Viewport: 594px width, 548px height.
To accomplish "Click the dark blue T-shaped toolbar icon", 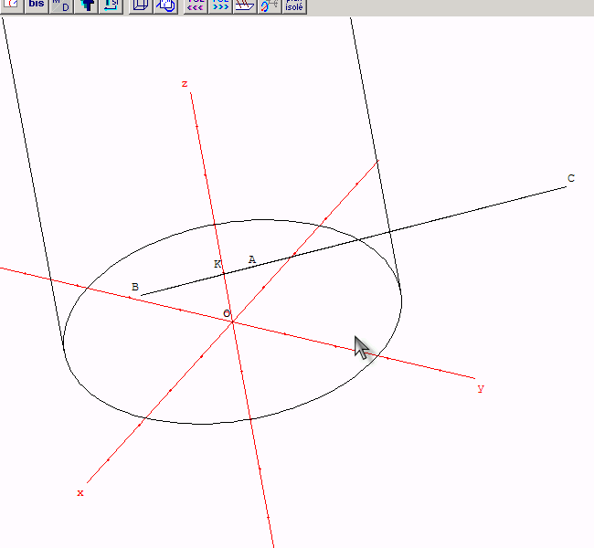I will [x=86, y=5].
